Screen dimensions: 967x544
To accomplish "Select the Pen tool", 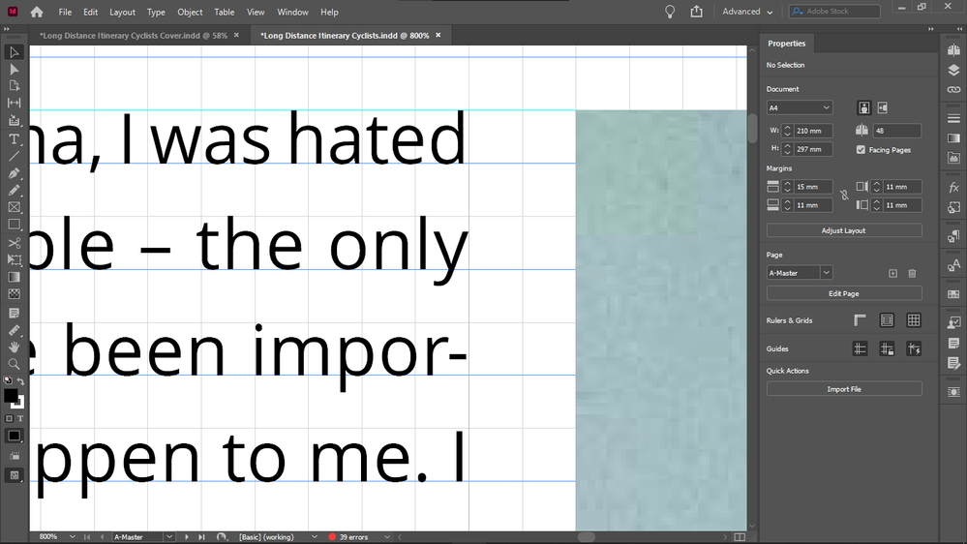I will coord(14,173).
